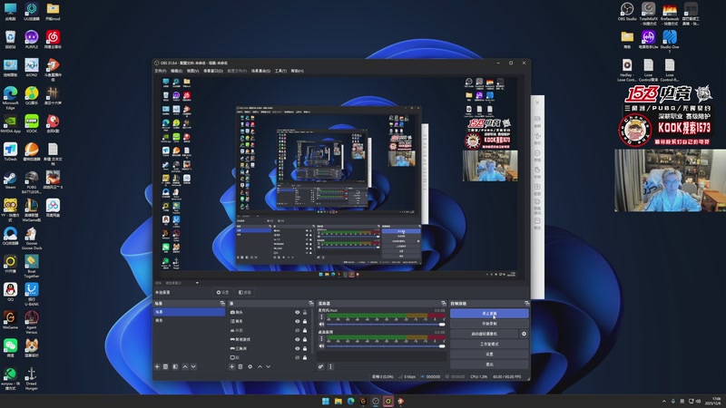Open the Dread Hunger desktop icon

[32, 379]
